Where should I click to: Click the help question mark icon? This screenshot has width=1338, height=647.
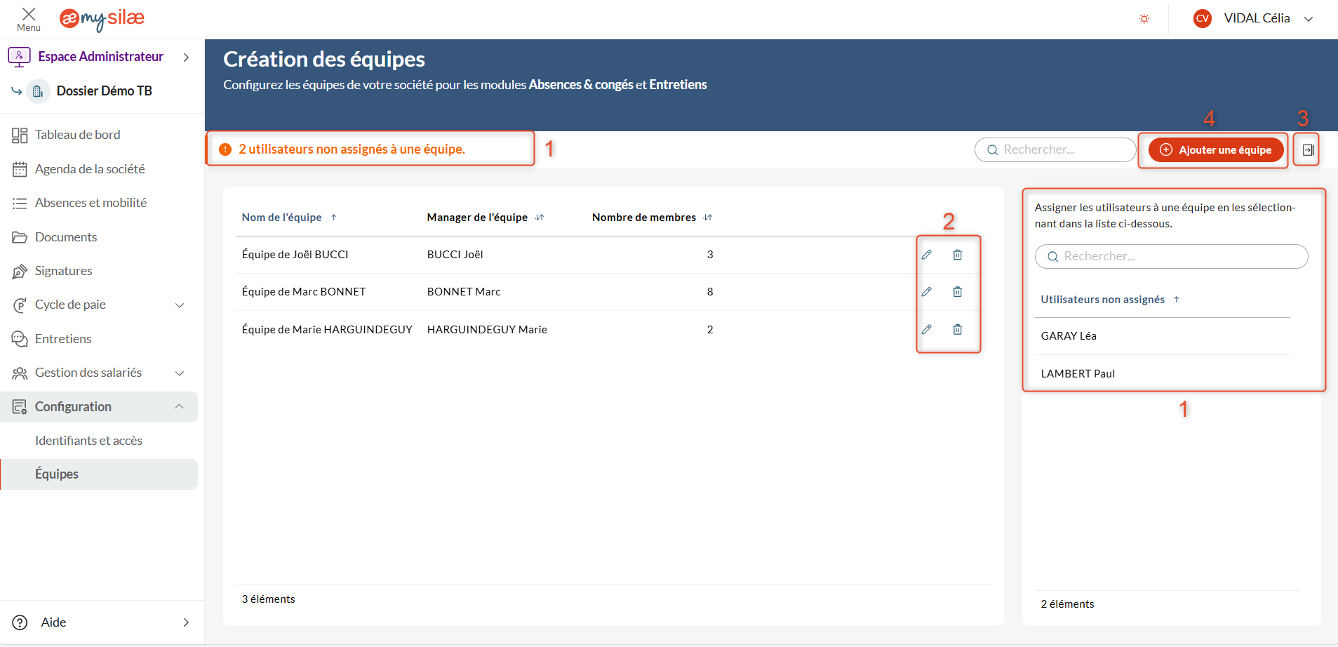point(20,622)
